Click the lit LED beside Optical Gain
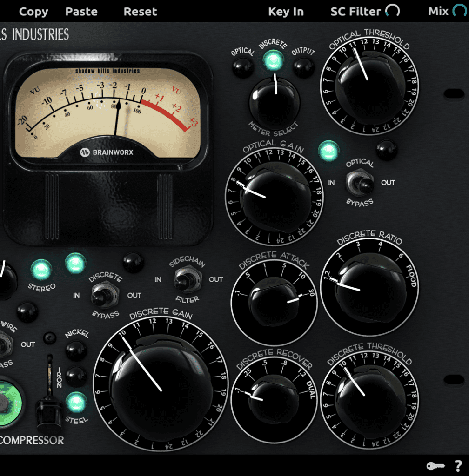469x476 pixels. [328, 151]
